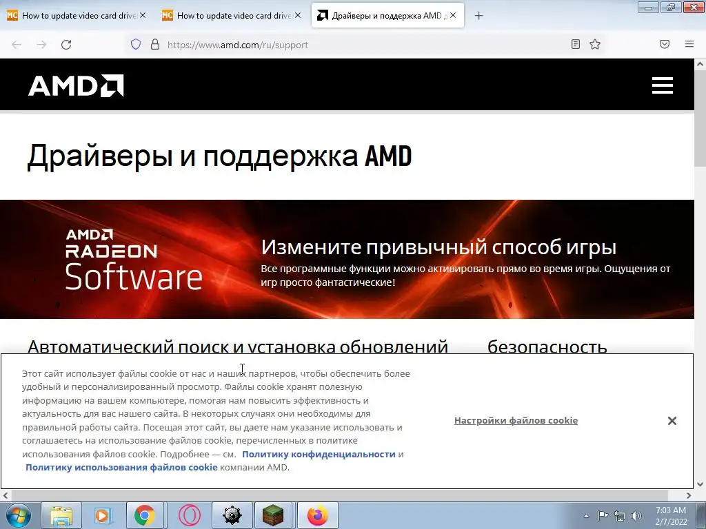
Task: Open Minecraft grass block icon in taskbar
Action: [273, 515]
